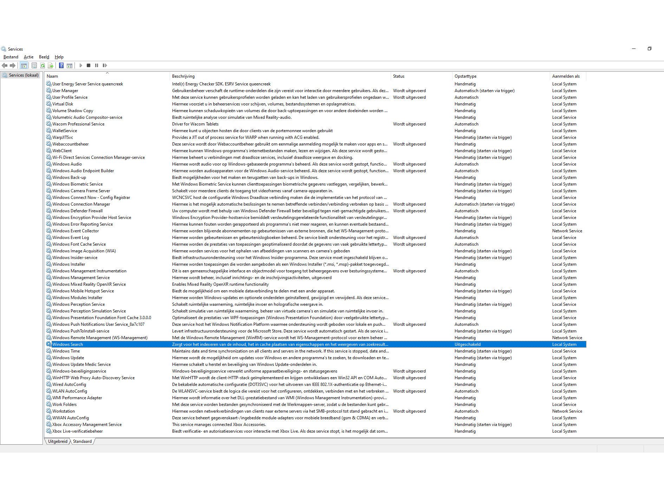Switch to the Standaard tab

tap(82, 441)
